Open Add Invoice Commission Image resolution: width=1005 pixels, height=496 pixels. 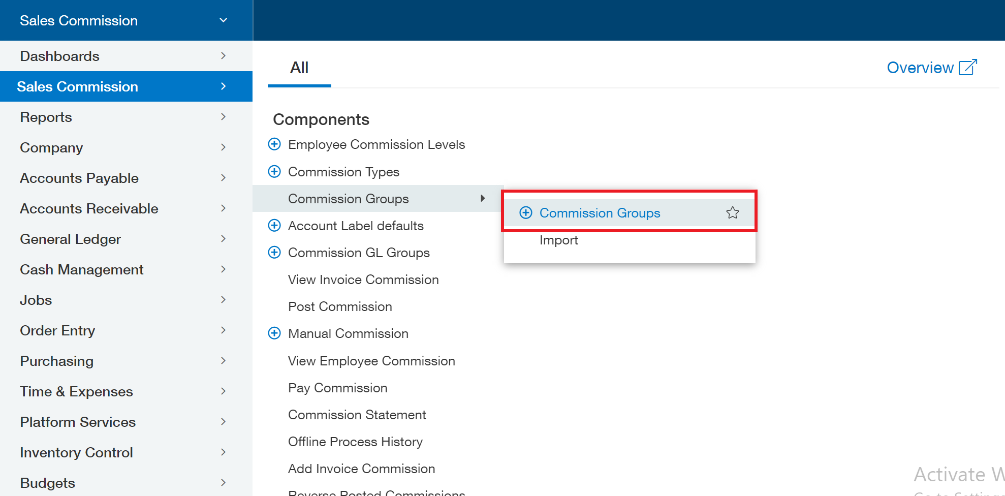361,469
